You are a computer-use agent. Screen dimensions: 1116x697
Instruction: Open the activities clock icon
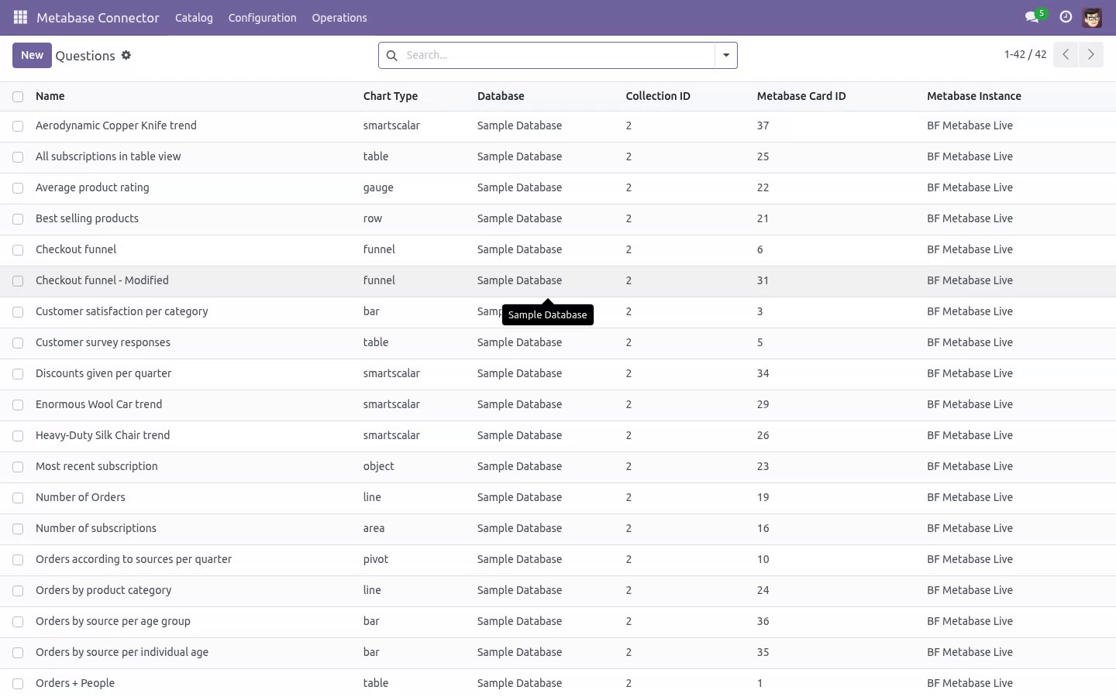(x=1066, y=17)
